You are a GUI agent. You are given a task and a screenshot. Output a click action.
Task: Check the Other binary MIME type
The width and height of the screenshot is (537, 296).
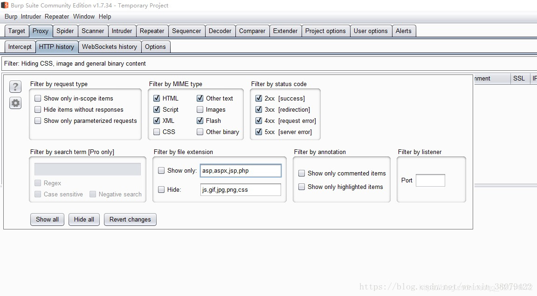coord(200,132)
